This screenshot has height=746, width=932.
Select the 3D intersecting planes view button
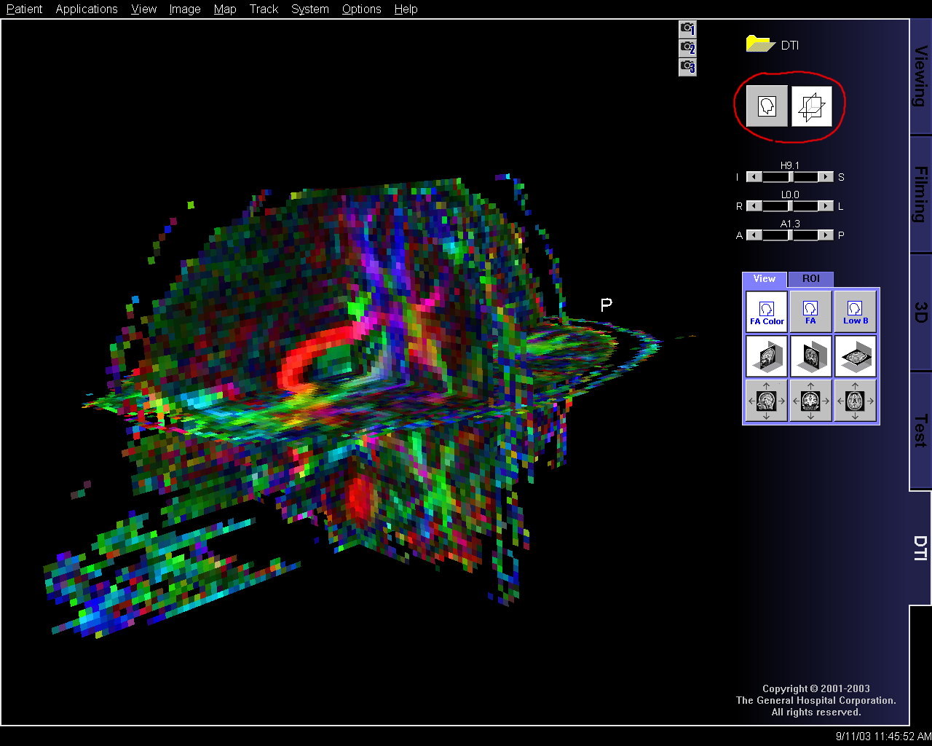point(811,106)
